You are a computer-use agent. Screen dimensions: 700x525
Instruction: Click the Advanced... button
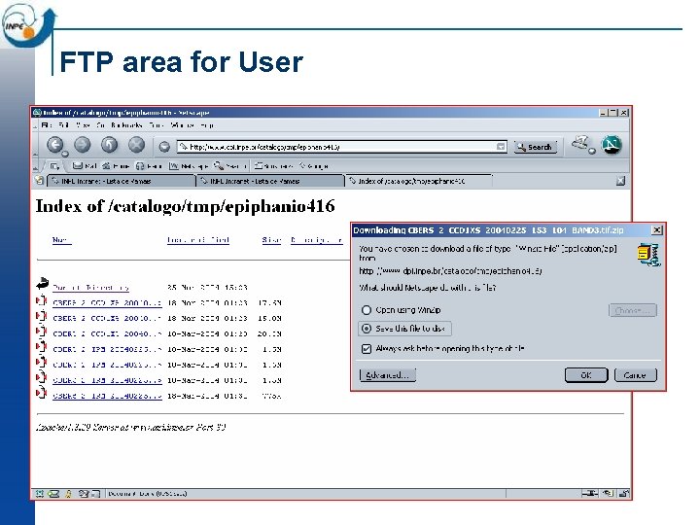(388, 375)
